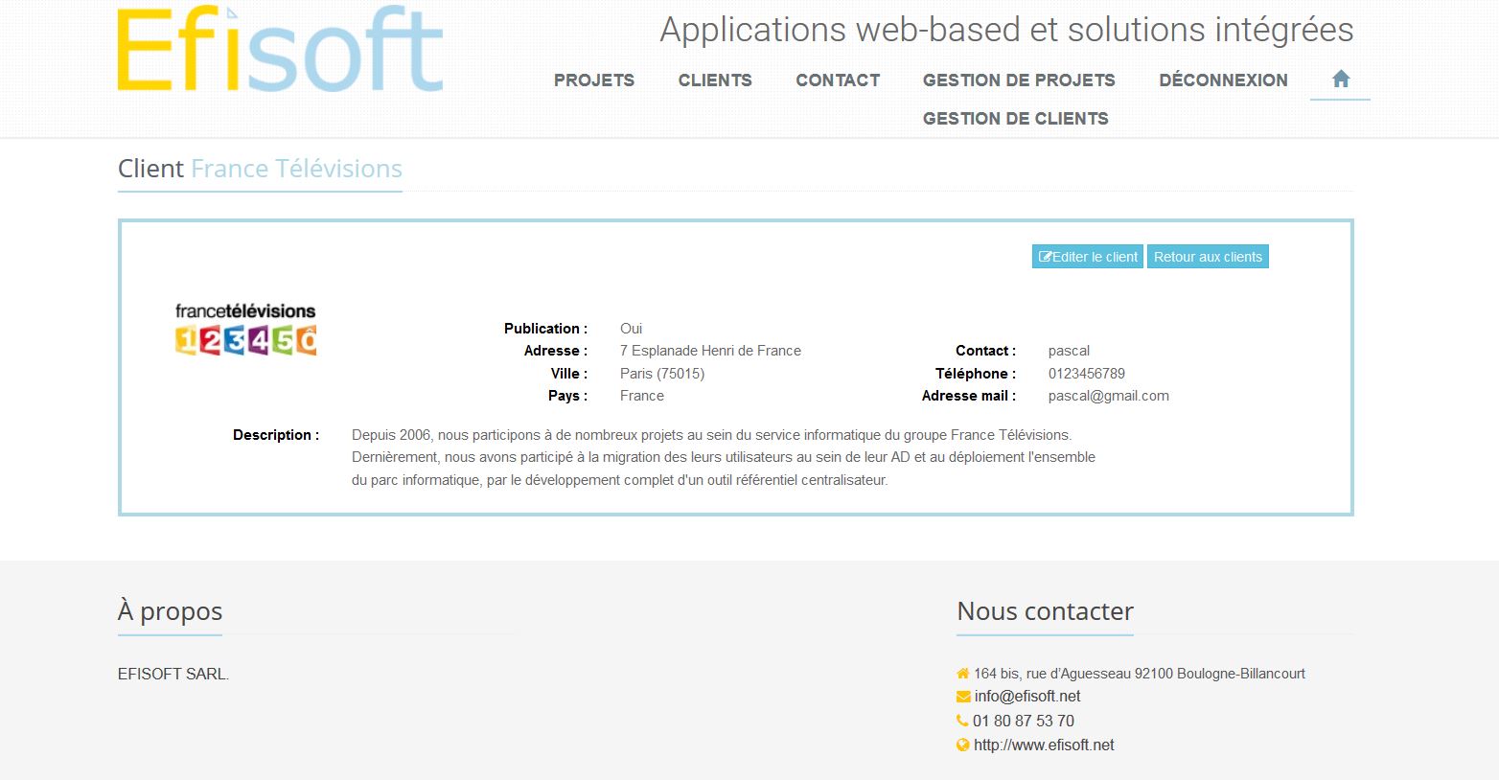Image resolution: width=1499 pixels, height=780 pixels.
Task: Open the PROJETS menu item
Action: (x=593, y=80)
